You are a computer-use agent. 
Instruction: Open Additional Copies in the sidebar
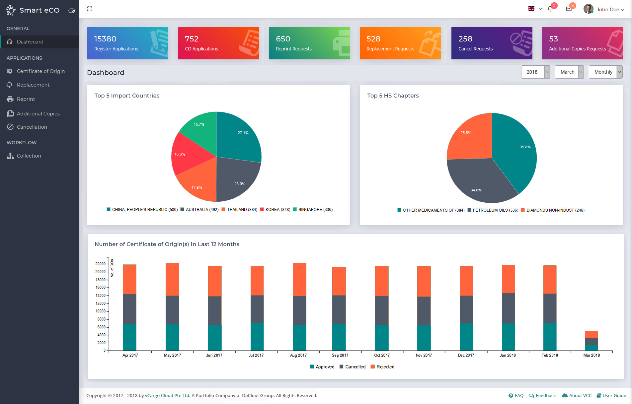(x=38, y=114)
